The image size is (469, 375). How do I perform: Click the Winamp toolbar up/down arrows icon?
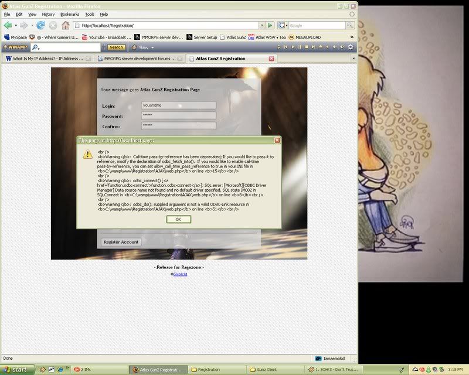(278, 47)
